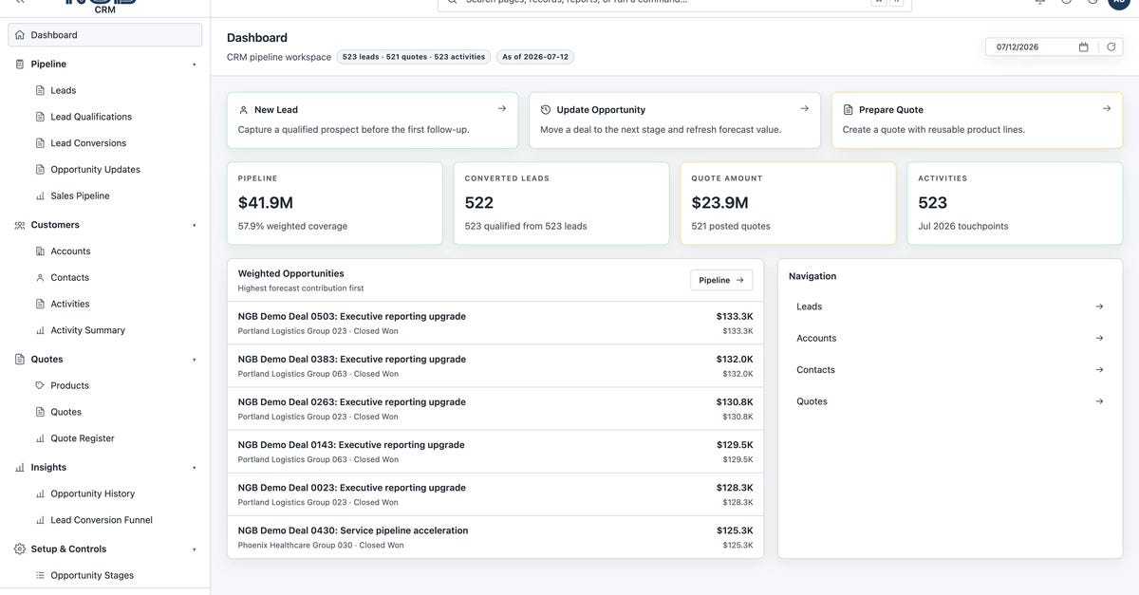1139x595 pixels.
Task: Open the calendar picker icon in date field
Action: (1084, 46)
